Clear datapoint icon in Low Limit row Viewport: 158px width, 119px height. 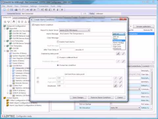click(120, 78)
